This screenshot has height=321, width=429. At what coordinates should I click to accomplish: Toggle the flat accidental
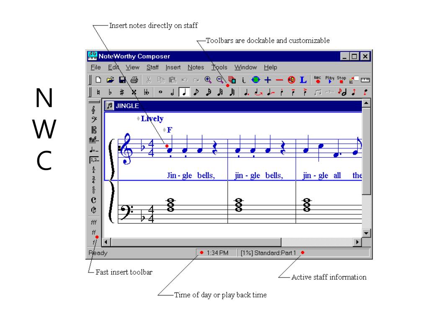pyautogui.click(x=110, y=92)
